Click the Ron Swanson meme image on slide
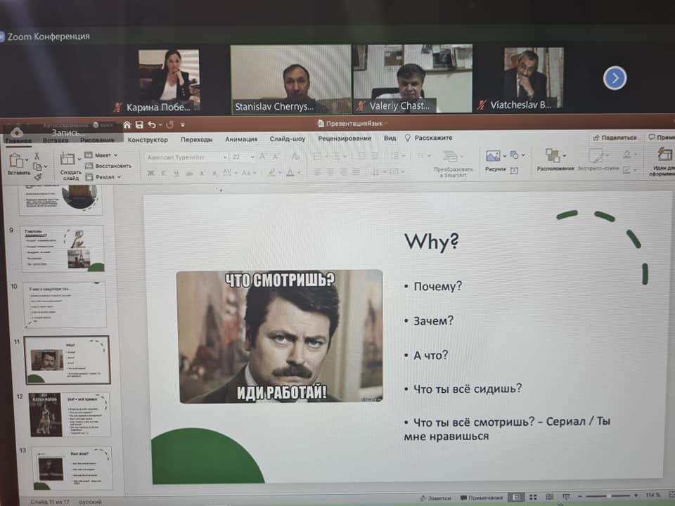 click(280, 337)
